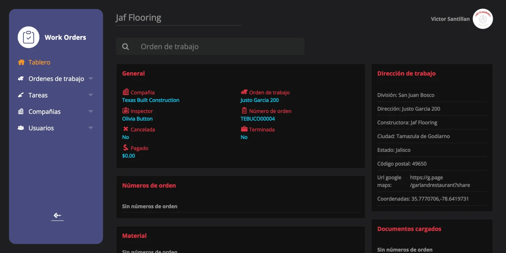This screenshot has height=253, width=506.
Task: Click the Inspector ID card icon
Action: click(x=125, y=111)
